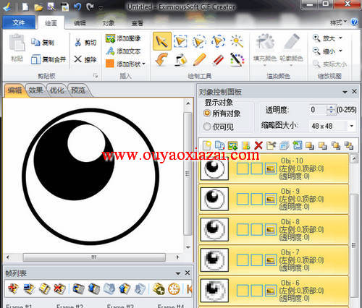Viewport: 362px width, 308px height.
Task: Open the 帧列表 panel options arrow
Action: point(178,273)
